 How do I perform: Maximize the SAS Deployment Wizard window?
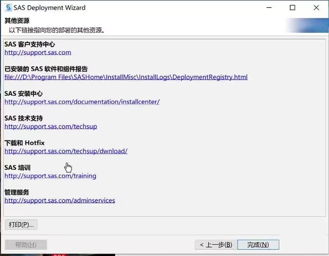pyautogui.click(x=293, y=8)
